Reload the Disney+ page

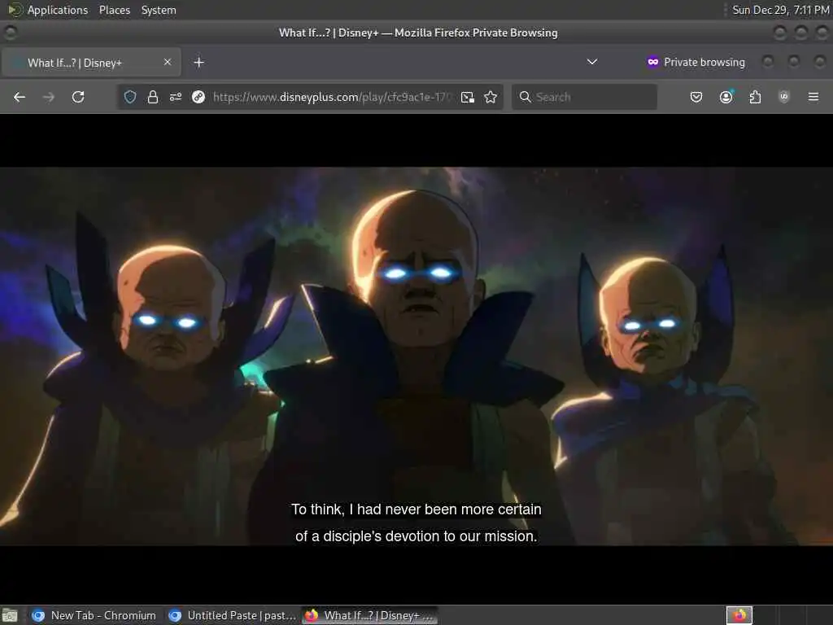click(x=78, y=97)
